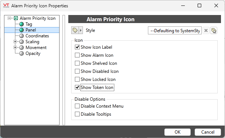
Task: Click the Style input field
Action: [x=175, y=30]
